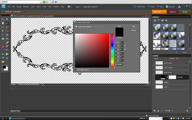Screen dimensions: 192x120
Task: Select the Crop tool
Action: 7,35
